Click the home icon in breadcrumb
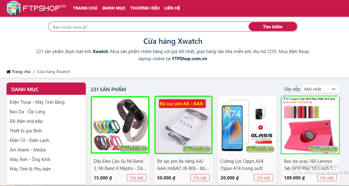 (8, 72)
